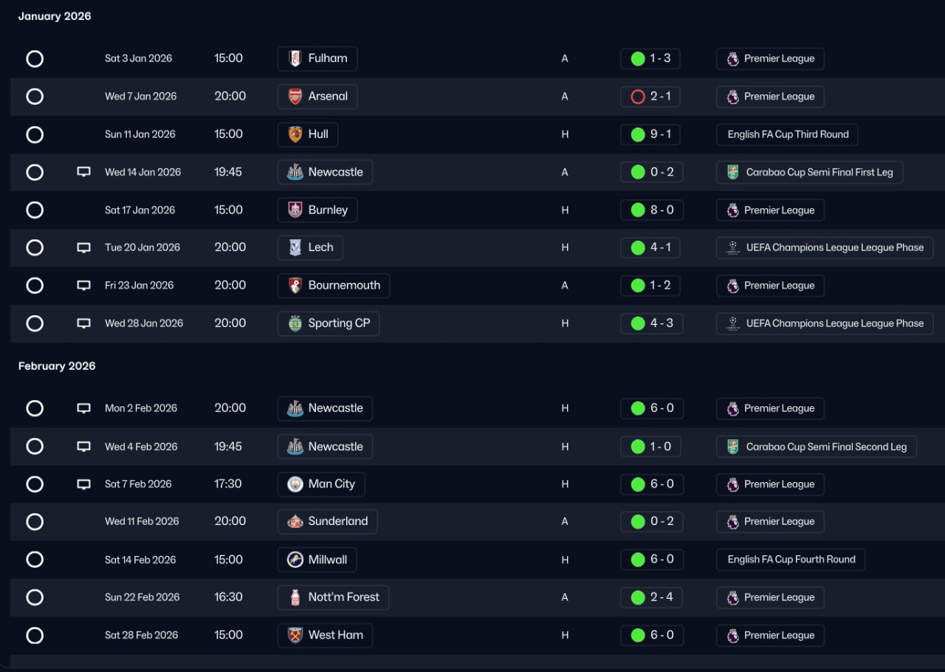
Task: Click the Champions League logo on the Sporting CP row
Action: coord(732,323)
